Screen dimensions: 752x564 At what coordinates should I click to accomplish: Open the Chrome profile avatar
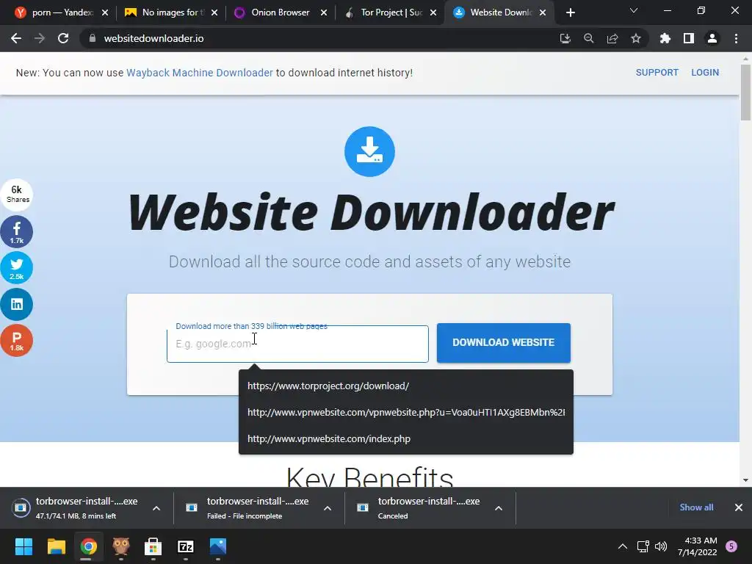tap(712, 38)
